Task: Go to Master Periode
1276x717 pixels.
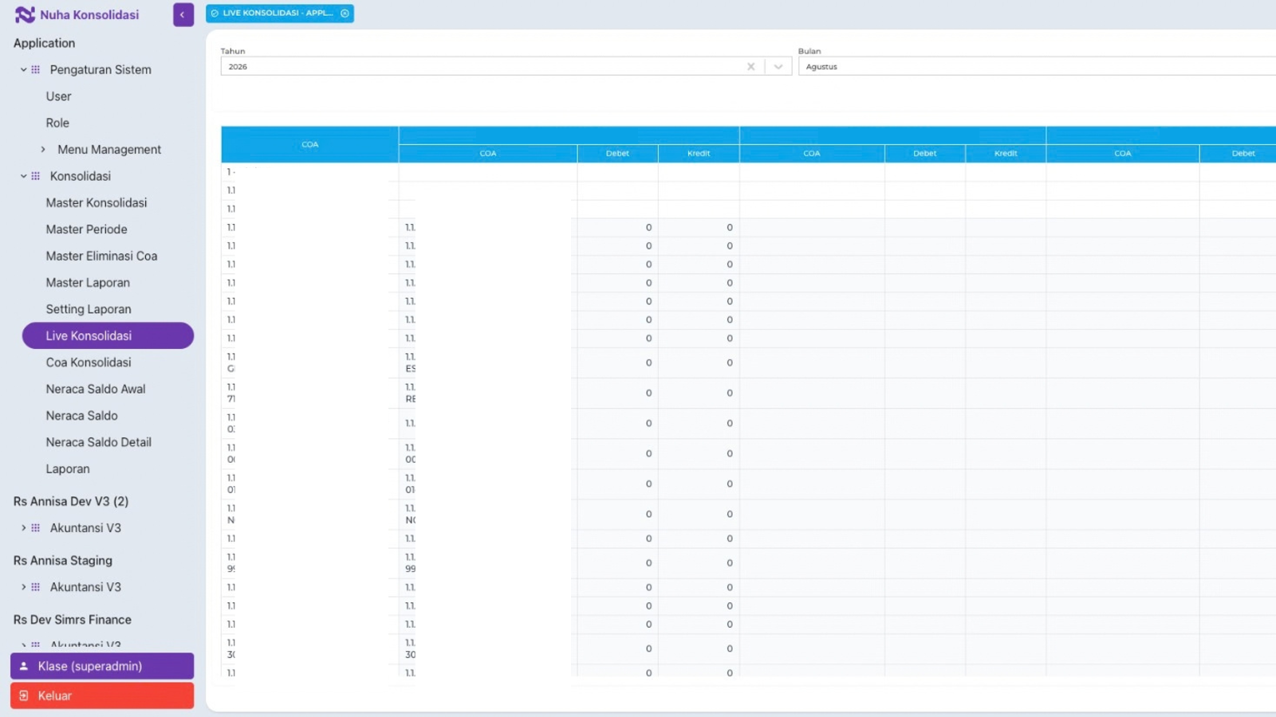Action: click(x=86, y=229)
